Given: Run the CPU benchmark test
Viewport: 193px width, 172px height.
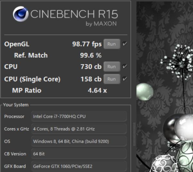Looking at the screenshot, I should [x=112, y=67].
